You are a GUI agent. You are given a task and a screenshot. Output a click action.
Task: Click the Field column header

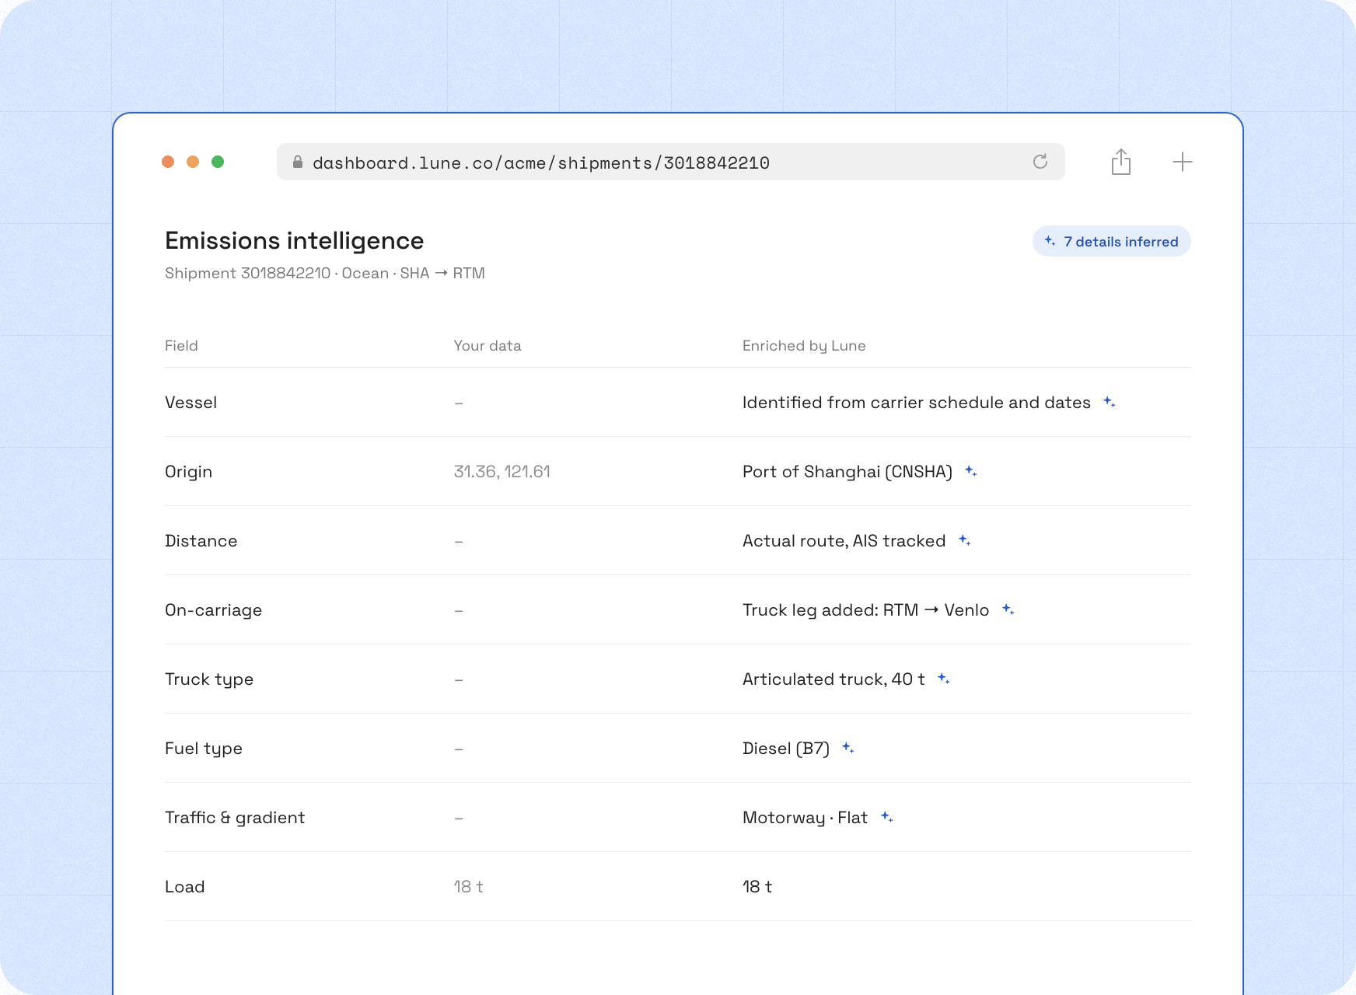[x=181, y=345]
